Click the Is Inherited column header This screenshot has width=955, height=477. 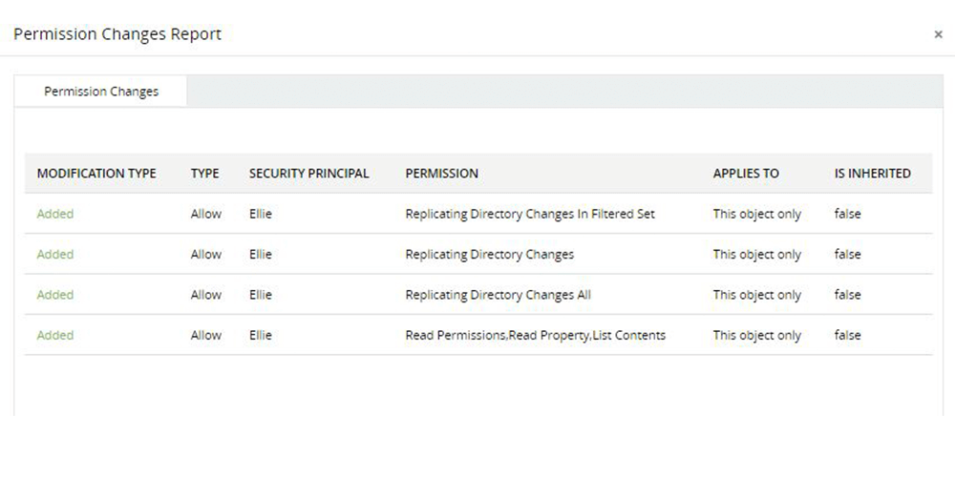872,174
